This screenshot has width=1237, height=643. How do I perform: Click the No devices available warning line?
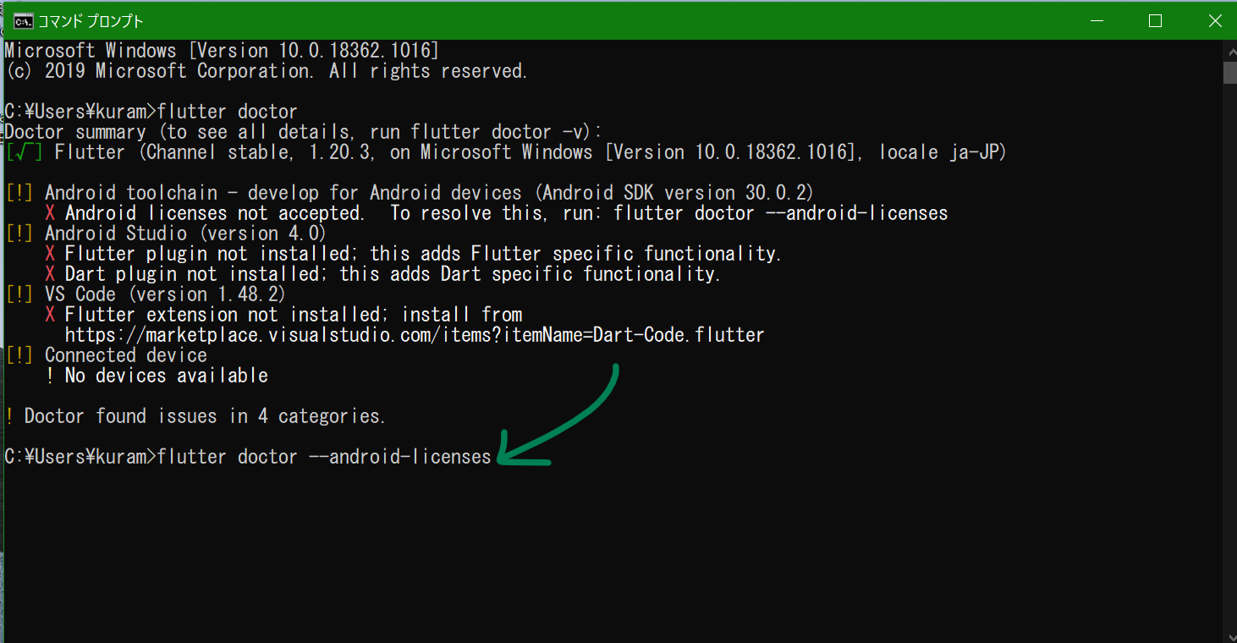coord(158,375)
